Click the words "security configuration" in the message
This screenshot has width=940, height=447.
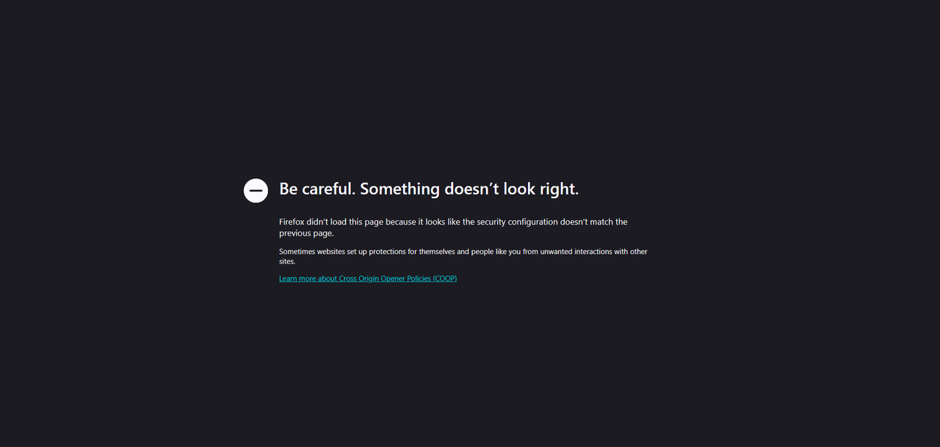click(518, 222)
